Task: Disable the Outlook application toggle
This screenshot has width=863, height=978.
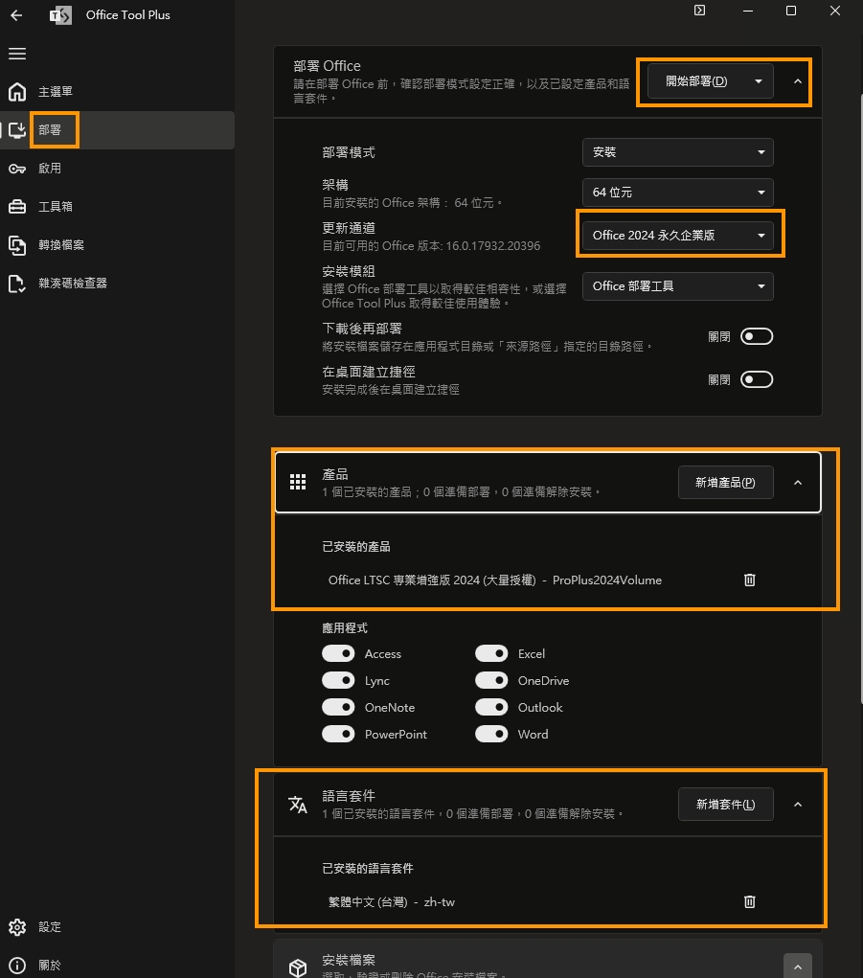Action: (491, 707)
